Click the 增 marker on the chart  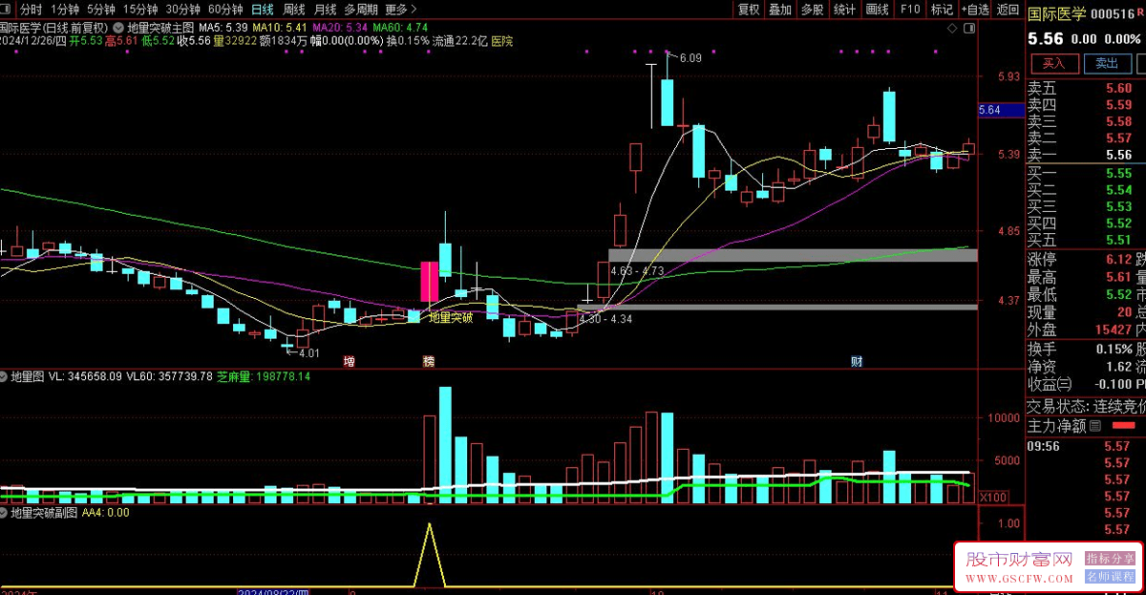pos(349,363)
